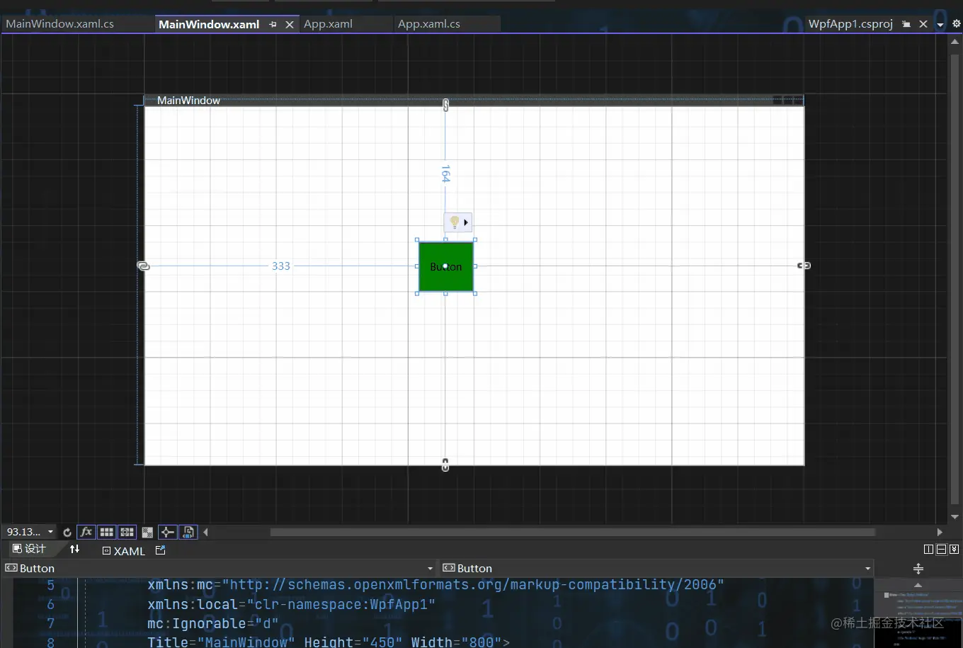
Task: Click the code minimap preview
Action: [x=918, y=618]
